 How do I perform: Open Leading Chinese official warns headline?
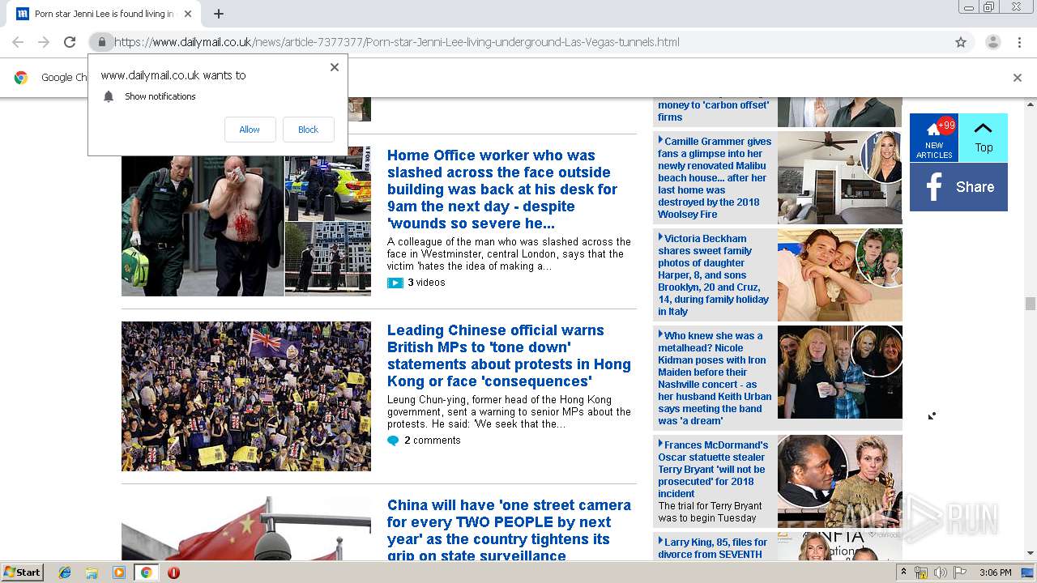509,355
